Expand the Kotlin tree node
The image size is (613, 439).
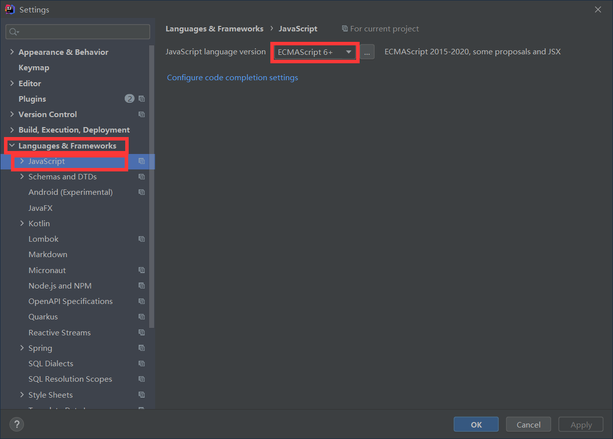[22, 223]
